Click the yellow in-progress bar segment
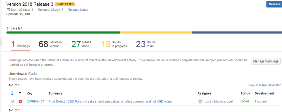Screen dimensions: 282x112 (x=156, y=32)
